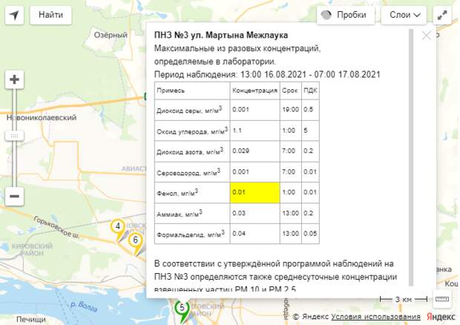
Task: Toggle the Пробки traffic layer
Action: (346, 15)
